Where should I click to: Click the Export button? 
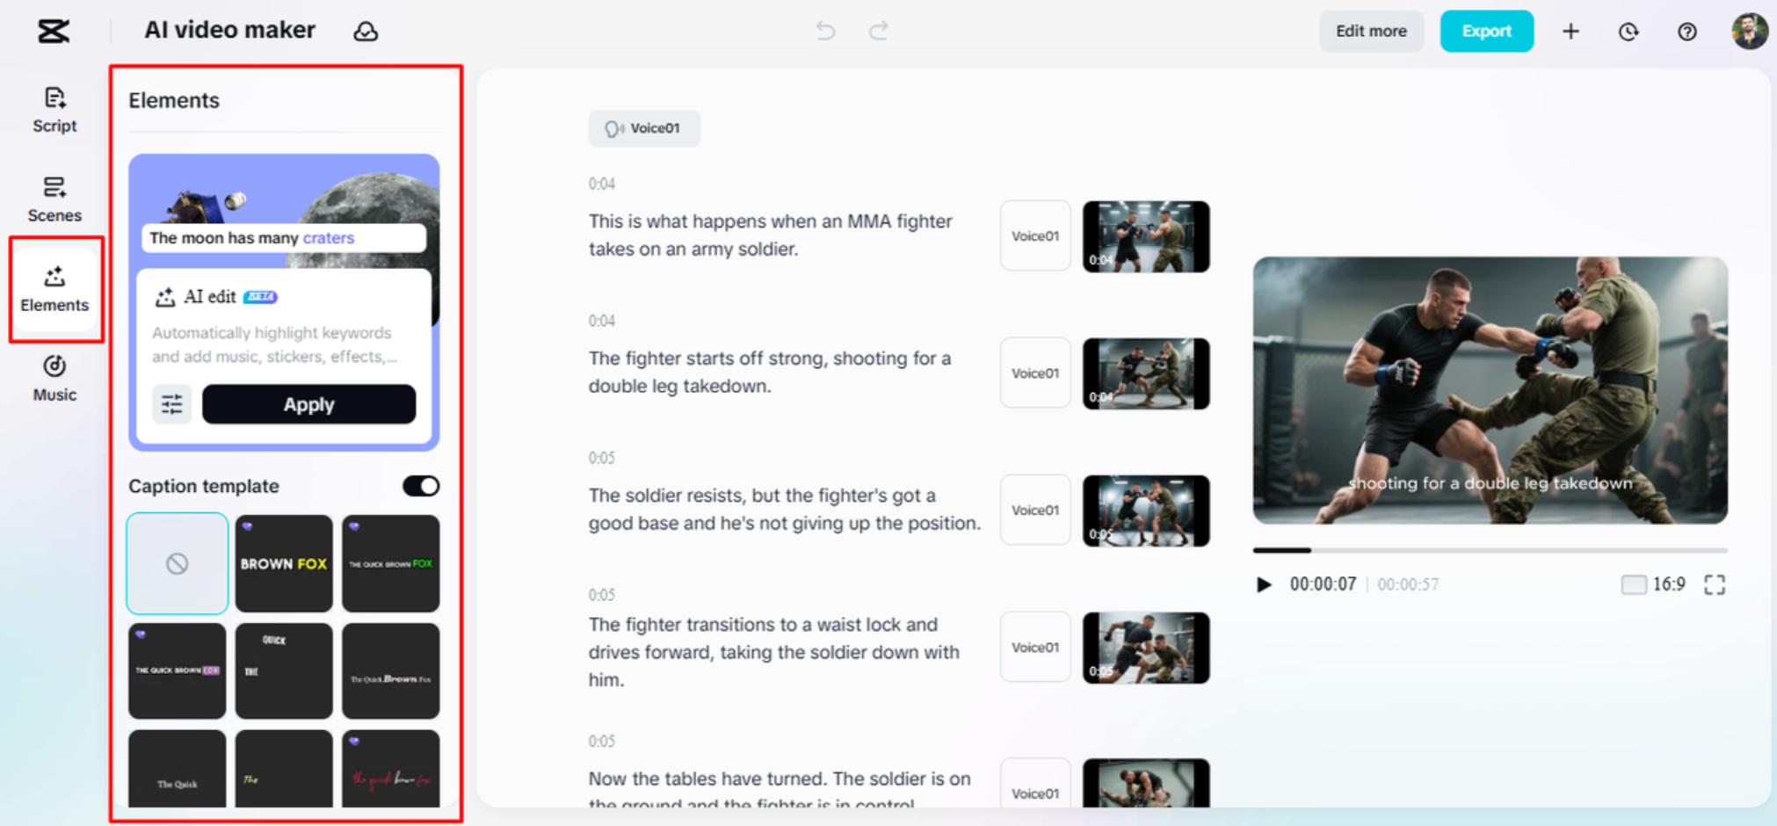tap(1486, 32)
